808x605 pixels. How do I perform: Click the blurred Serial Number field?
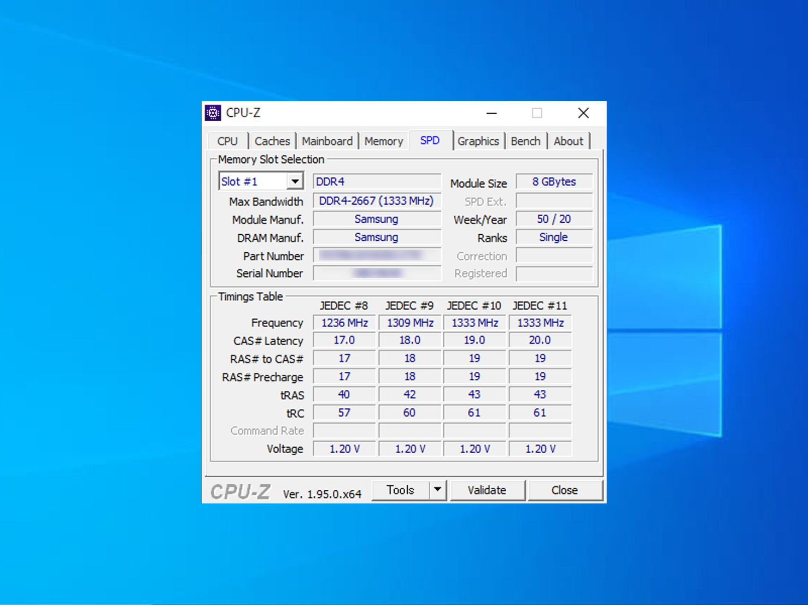click(x=377, y=273)
